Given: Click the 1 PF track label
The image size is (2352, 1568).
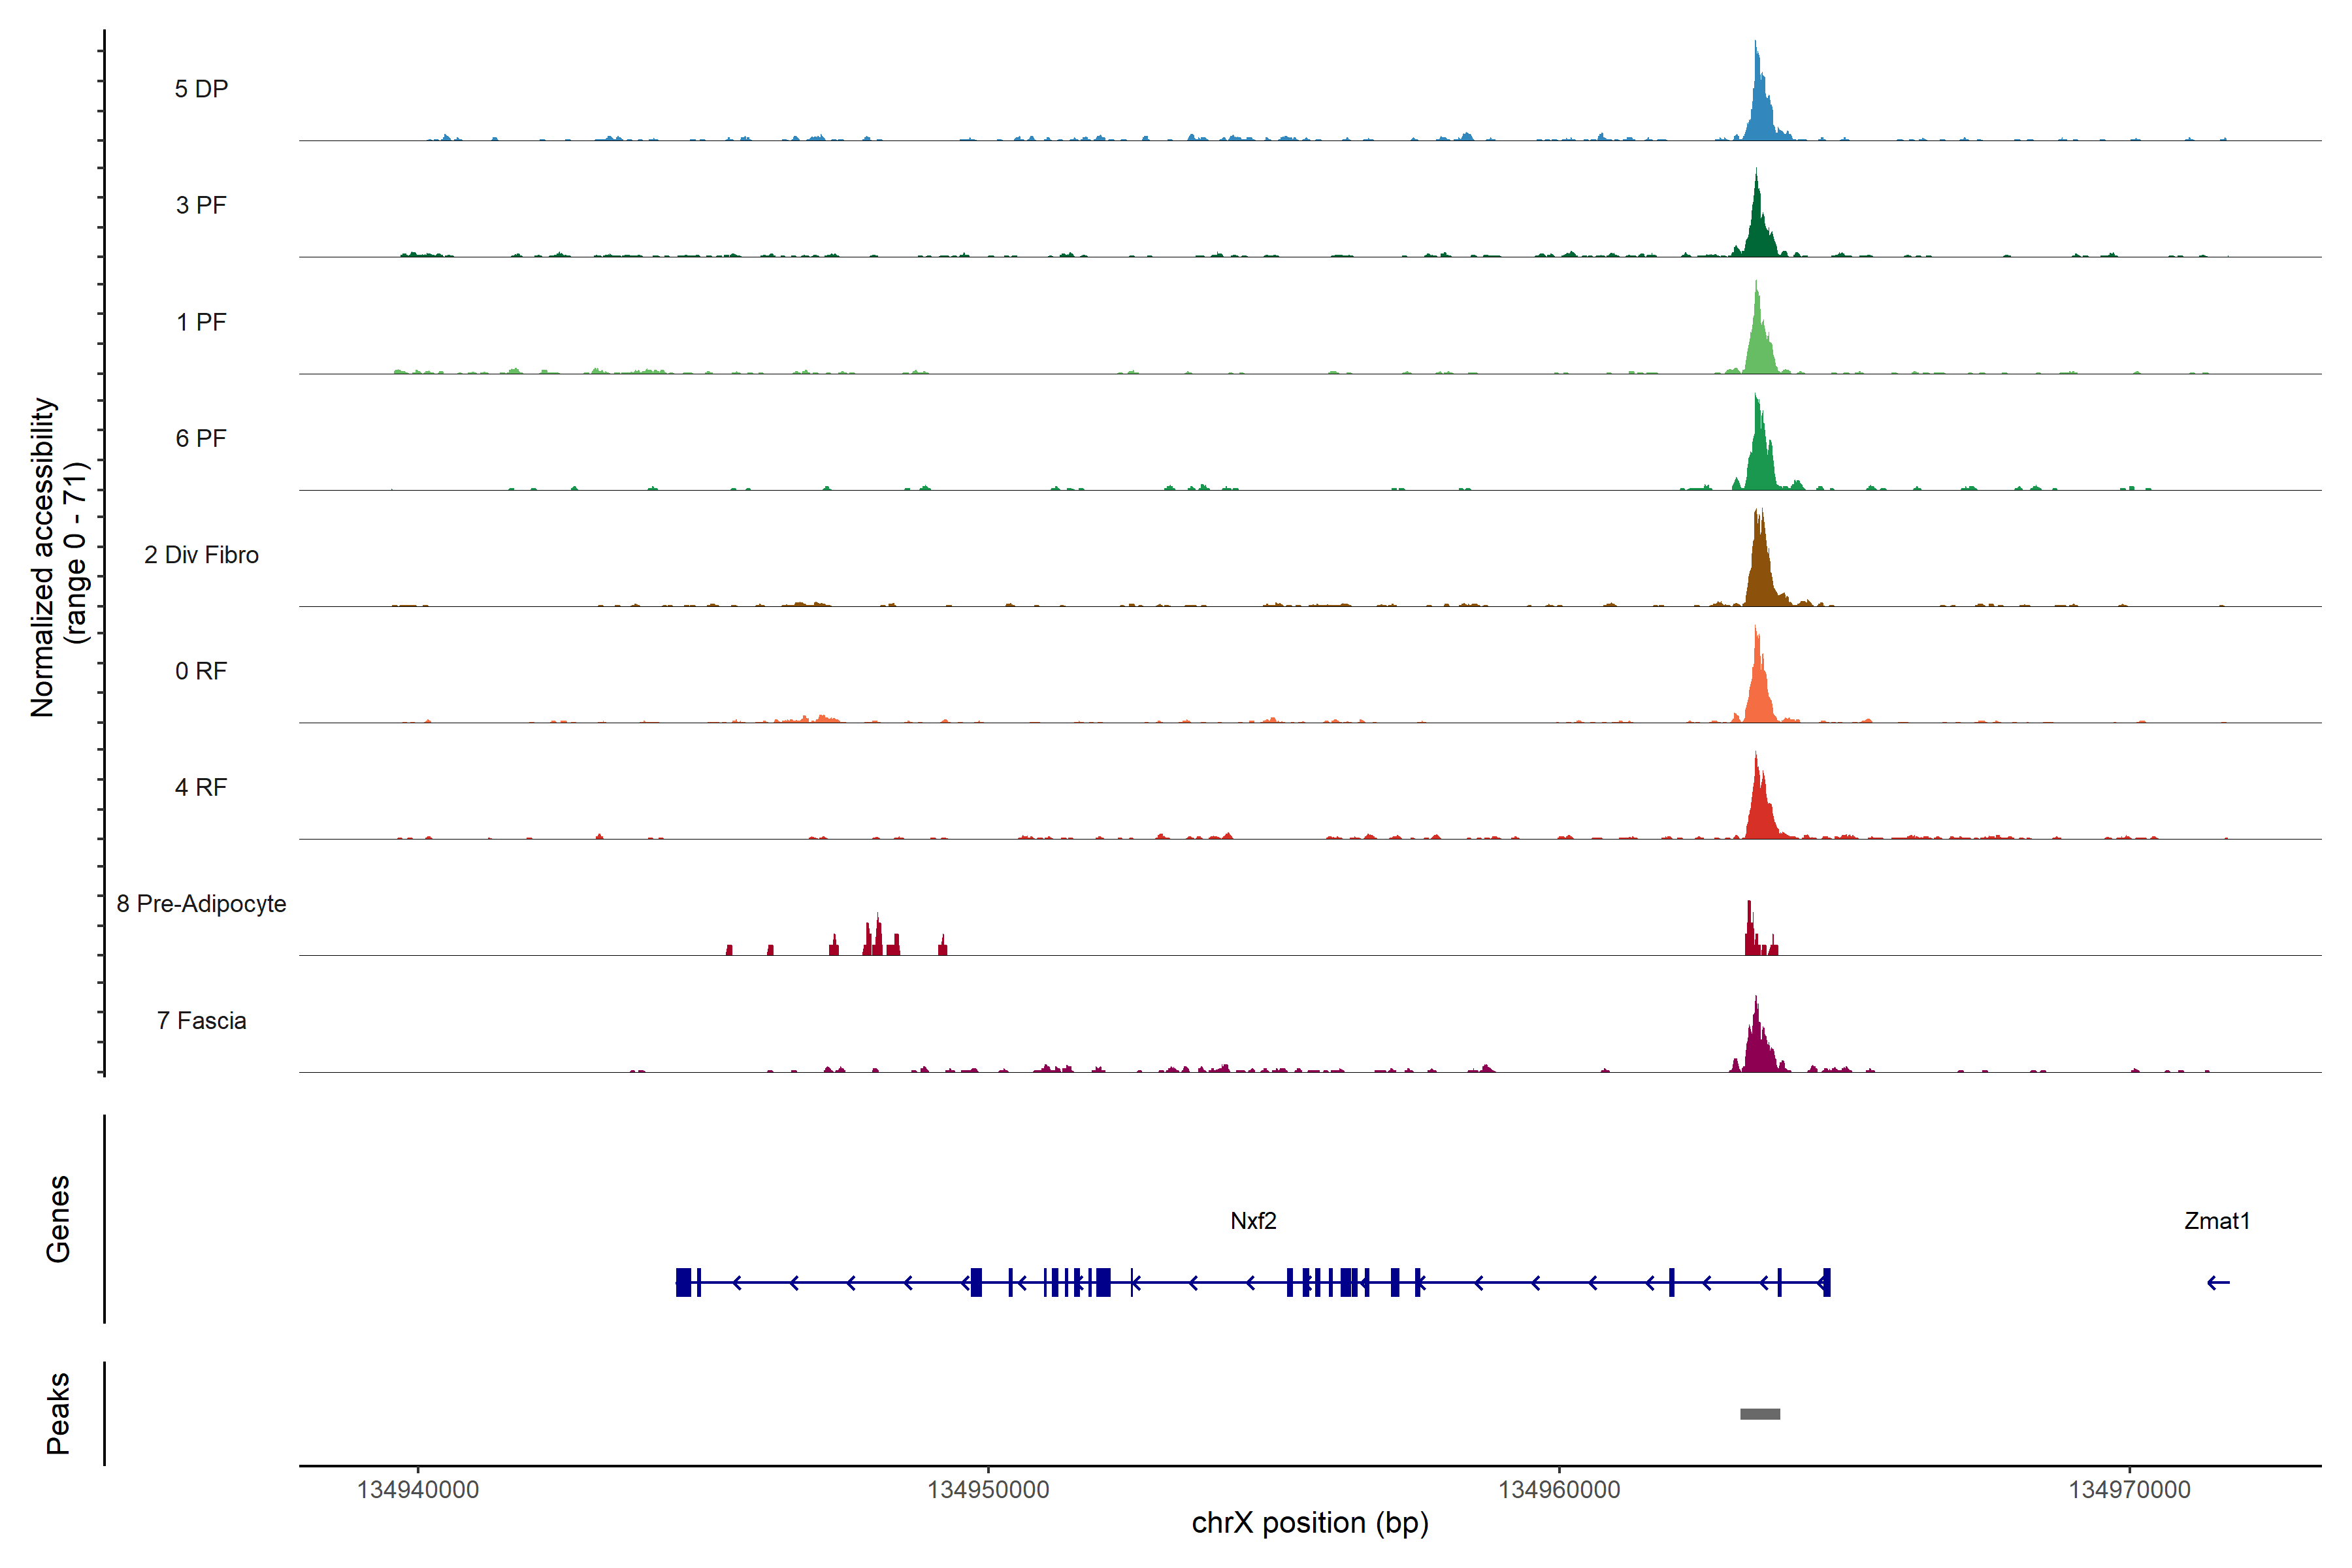Looking at the screenshot, I should tap(201, 322).
